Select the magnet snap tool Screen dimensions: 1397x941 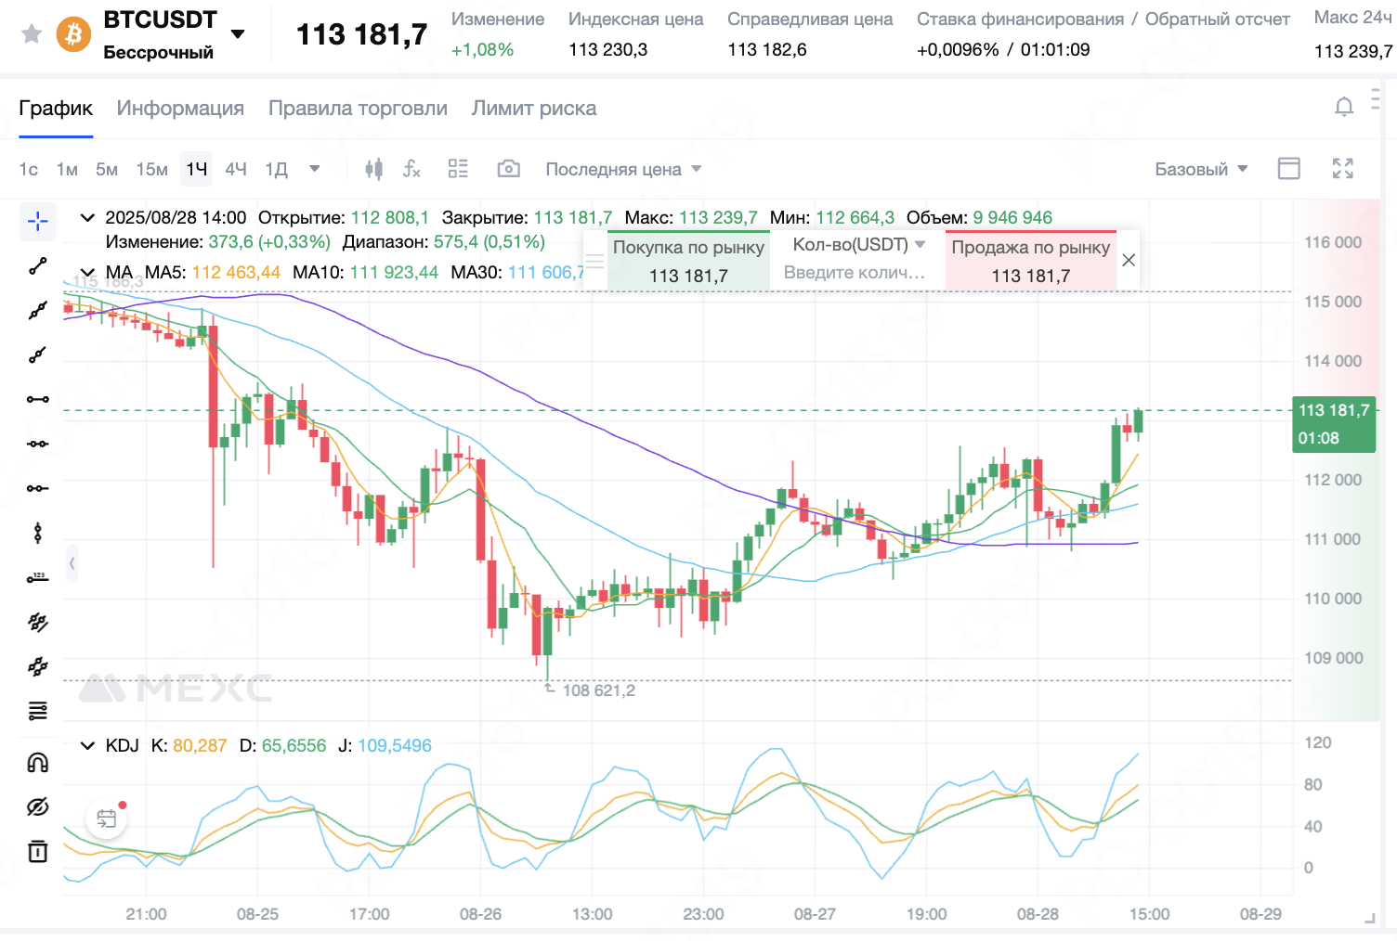tap(37, 763)
